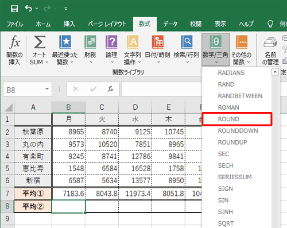287x228 pixels.
Task: Switch to the 挿入 tab
Action: (69, 24)
